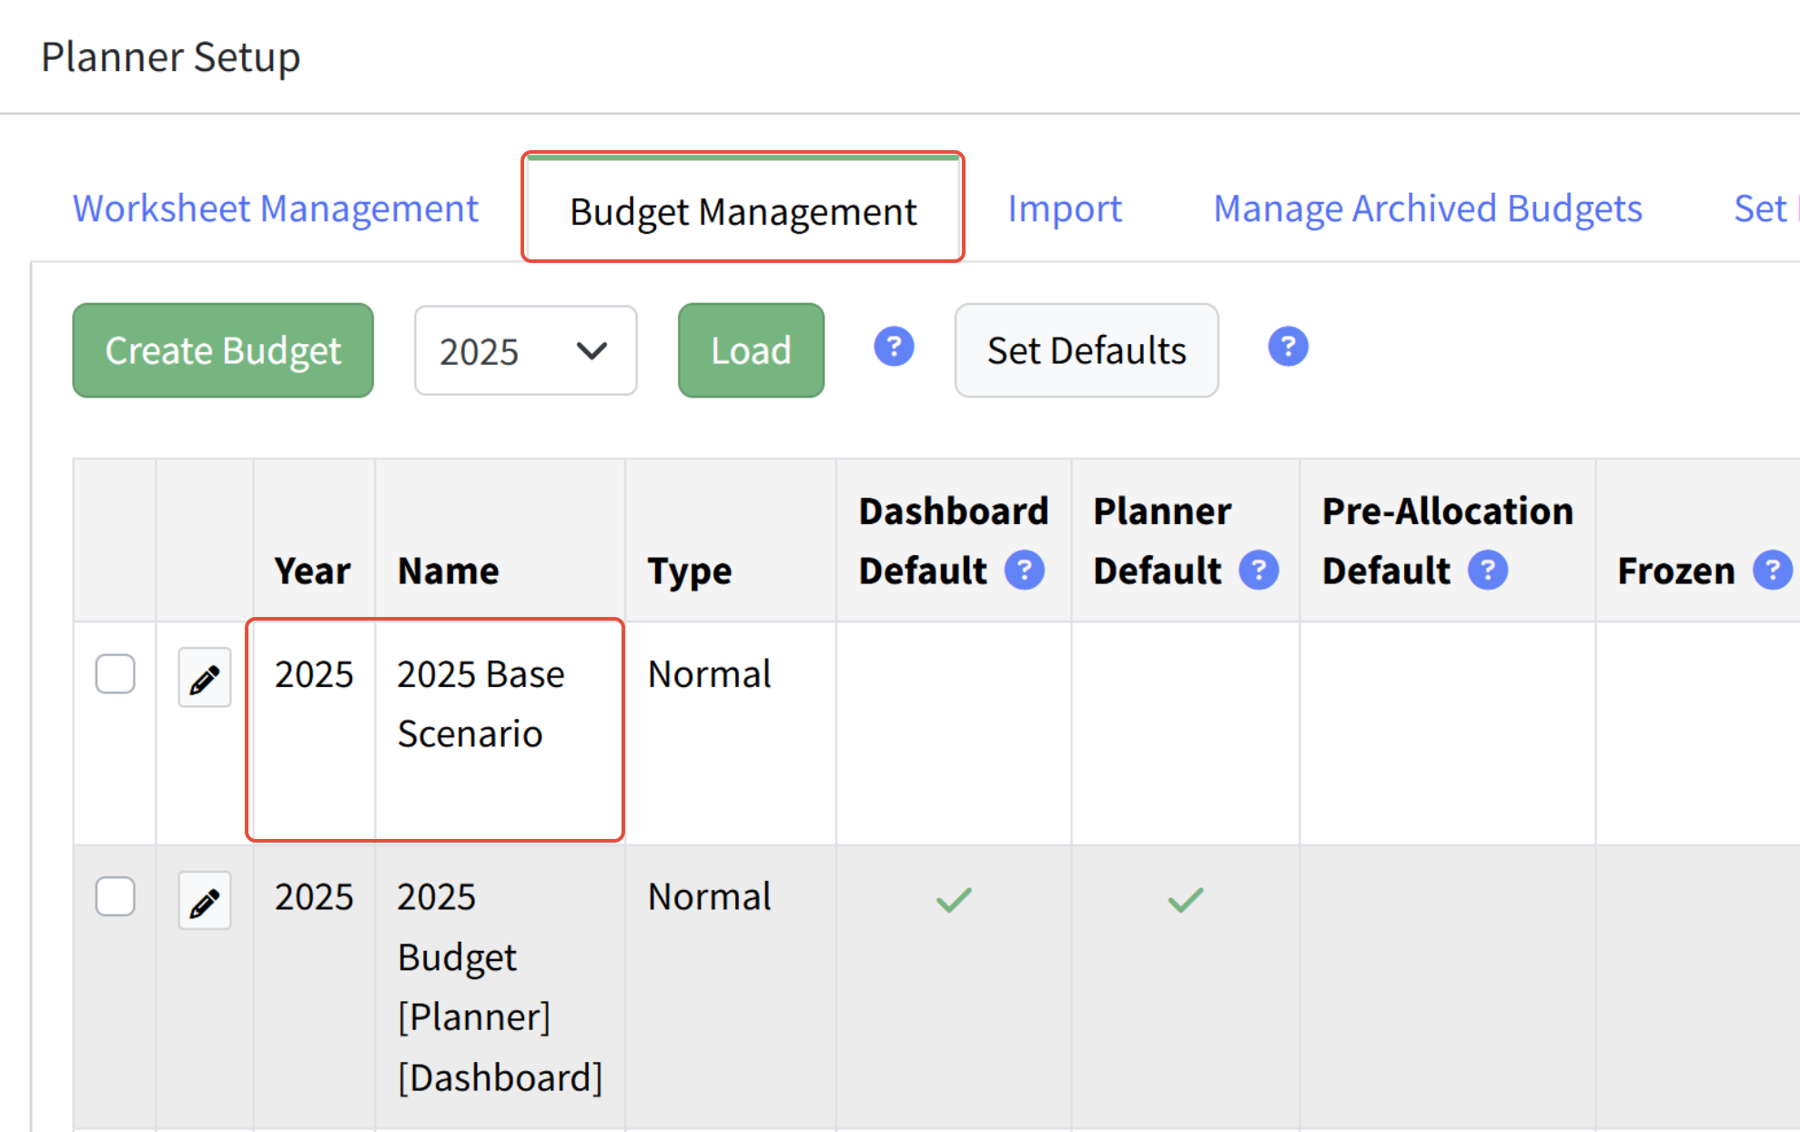Open help icon next to Load button

[894, 347]
